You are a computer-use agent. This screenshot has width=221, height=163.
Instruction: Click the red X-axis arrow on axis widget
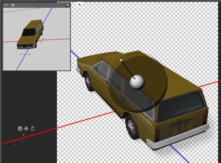point(16,144)
